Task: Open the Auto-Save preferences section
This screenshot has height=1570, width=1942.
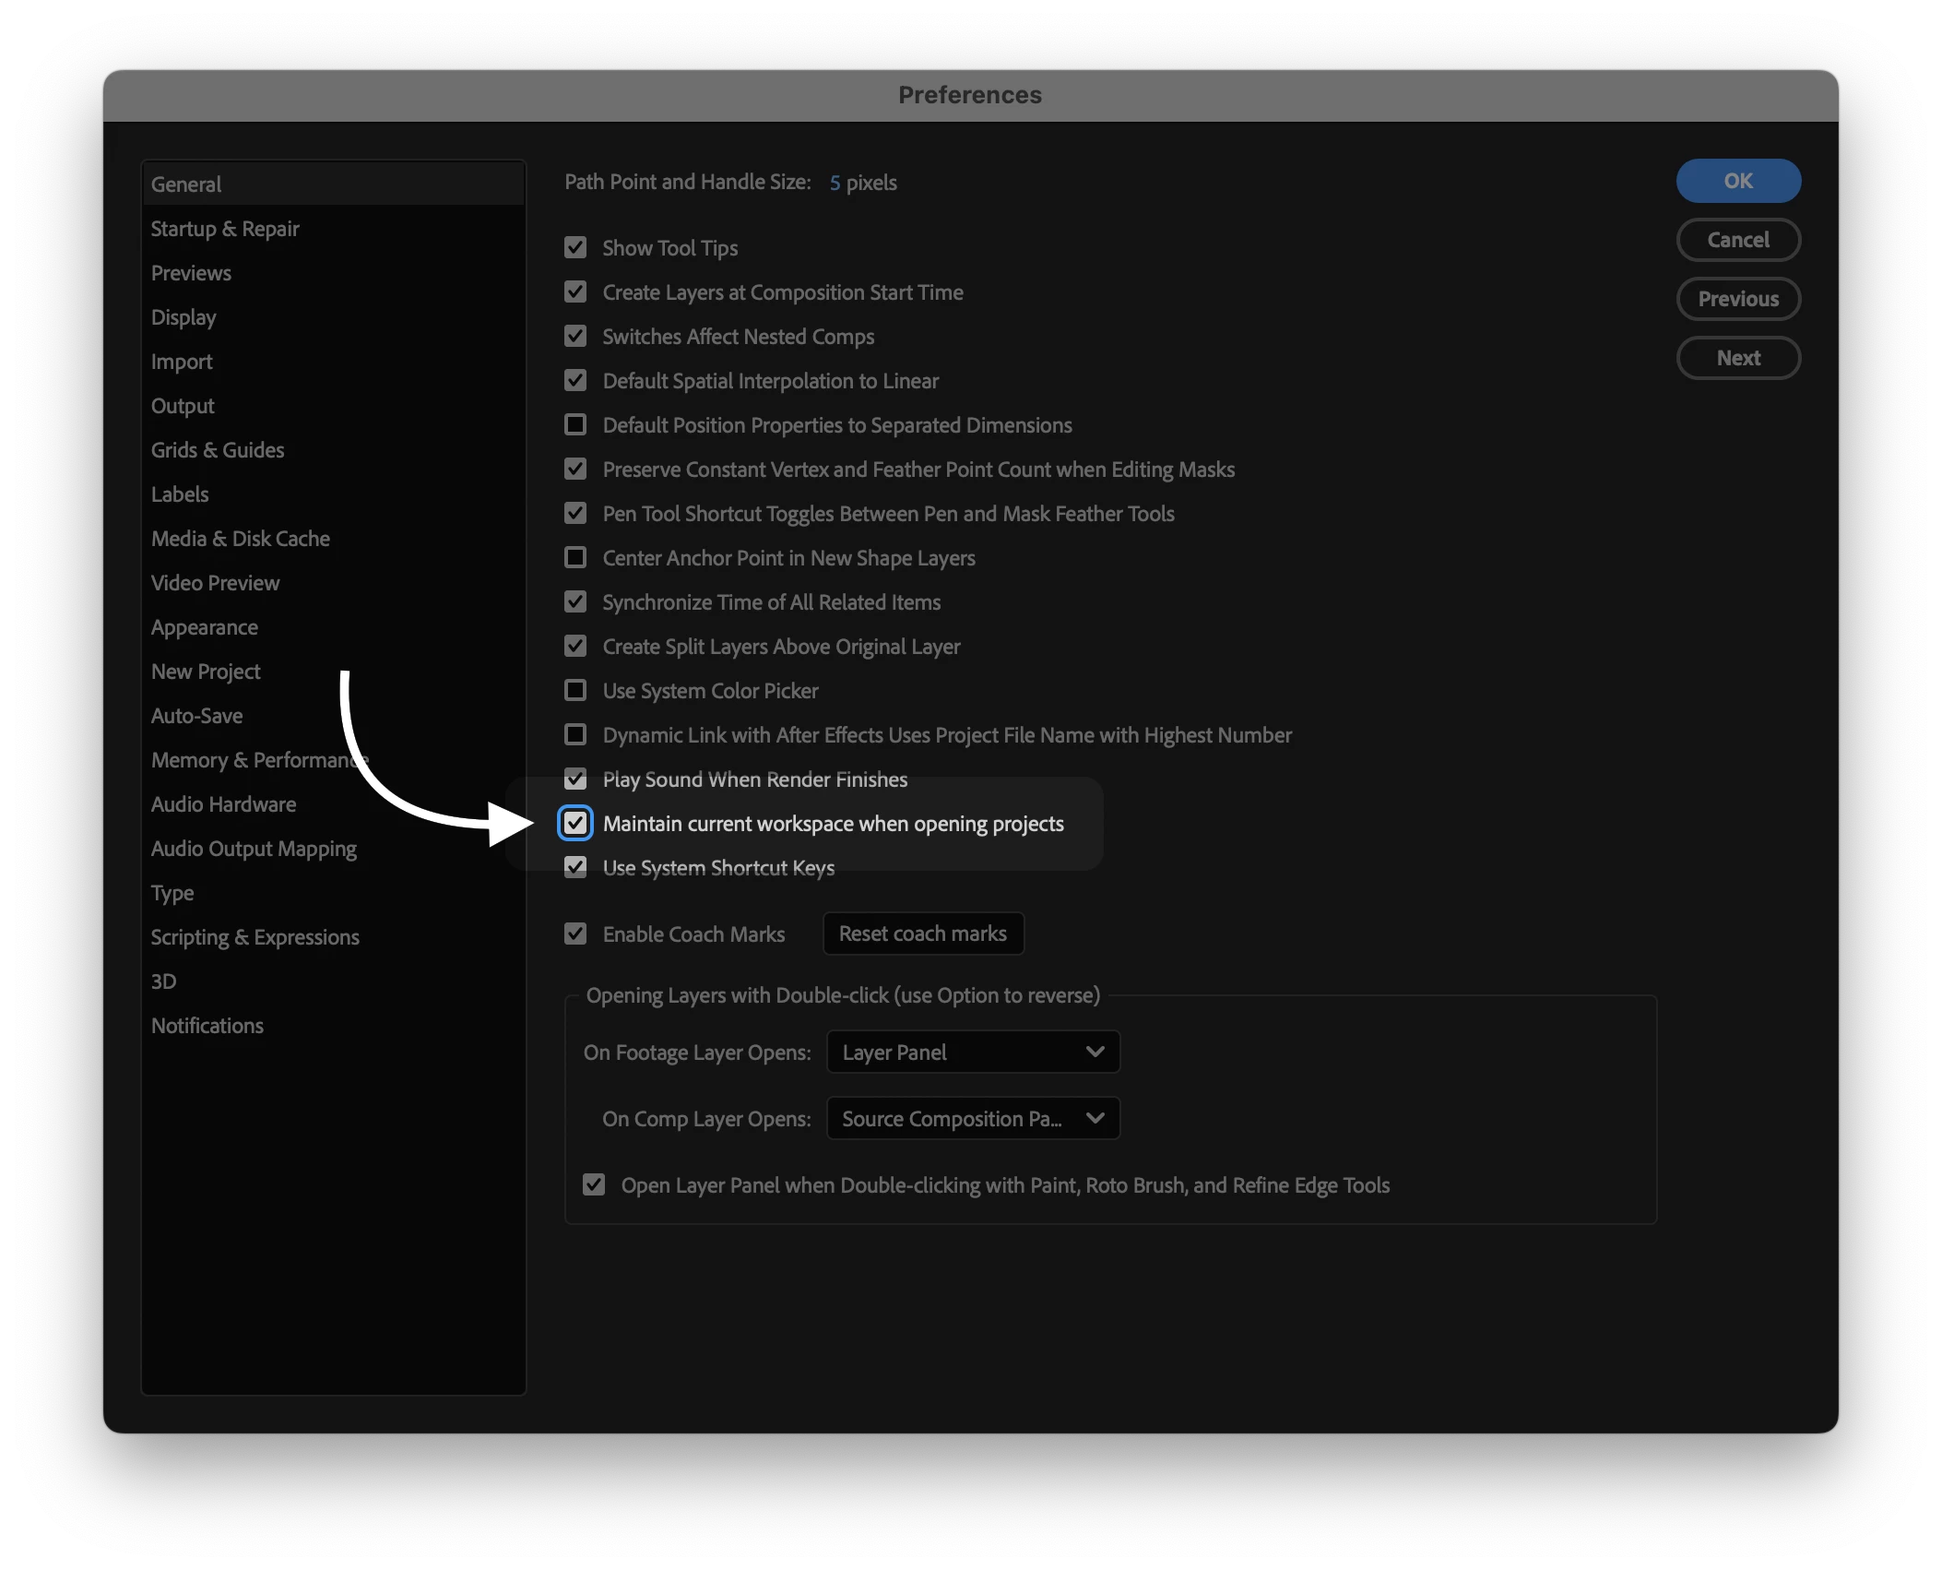Action: [197, 716]
